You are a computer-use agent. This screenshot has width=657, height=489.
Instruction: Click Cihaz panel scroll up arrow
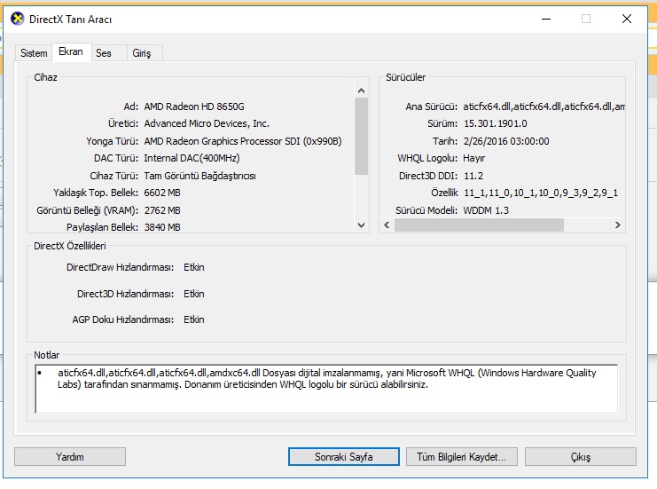tap(361, 91)
